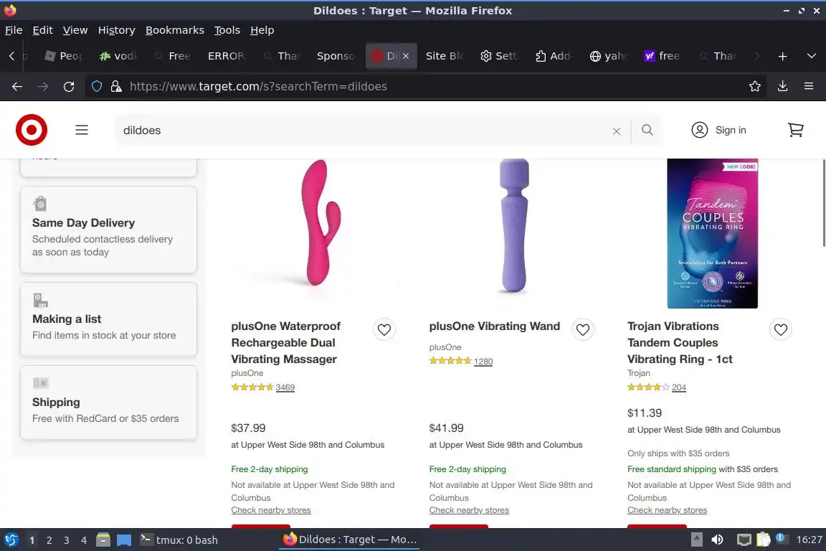Open tmux bash terminal in taskbar
Screen dimensions: 826x551
click(x=179, y=540)
